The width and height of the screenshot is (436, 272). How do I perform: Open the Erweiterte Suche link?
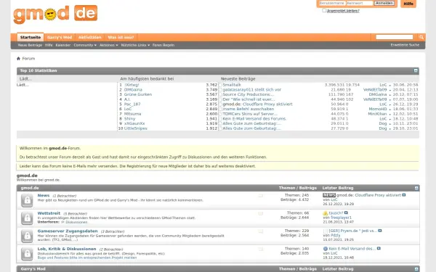coord(405,45)
